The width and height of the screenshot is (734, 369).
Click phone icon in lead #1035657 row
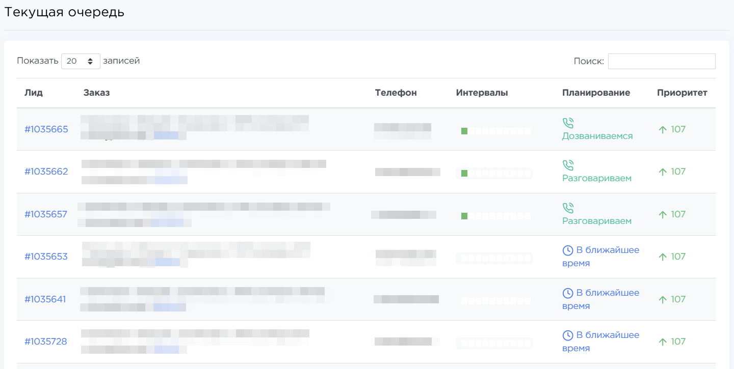[x=568, y=208]
